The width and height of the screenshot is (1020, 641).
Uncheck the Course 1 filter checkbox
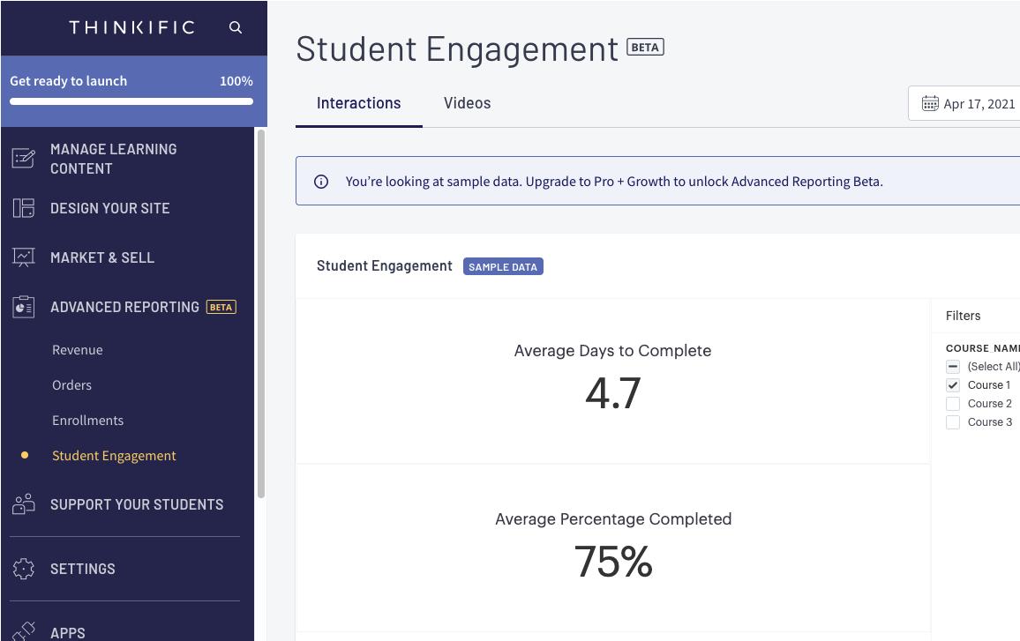pyautogui.click(x=953, y=385)
